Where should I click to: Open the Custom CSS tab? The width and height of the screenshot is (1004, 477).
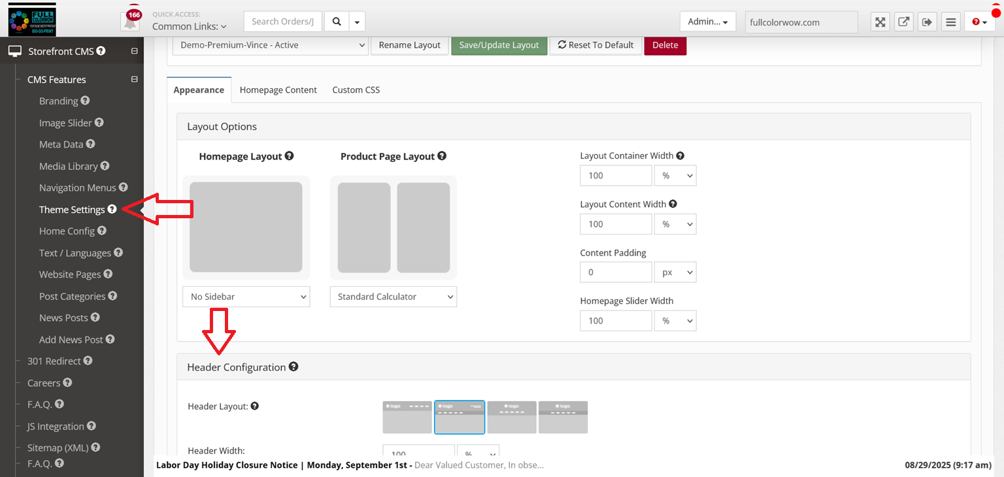[356, 90]
